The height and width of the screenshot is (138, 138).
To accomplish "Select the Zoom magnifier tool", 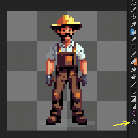I will tap(134, 24).
